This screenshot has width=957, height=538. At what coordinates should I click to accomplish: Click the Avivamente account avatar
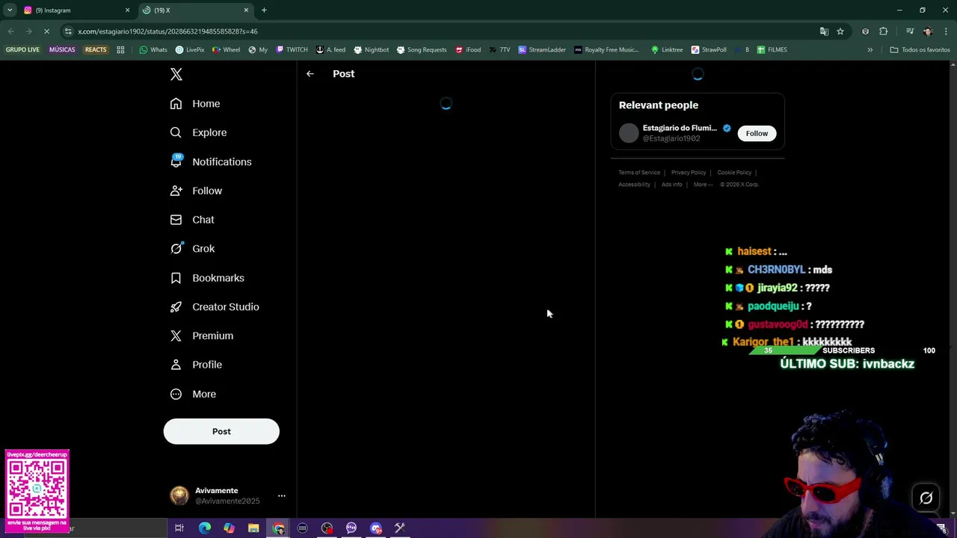pyautogui.click(x=179, y=495)
